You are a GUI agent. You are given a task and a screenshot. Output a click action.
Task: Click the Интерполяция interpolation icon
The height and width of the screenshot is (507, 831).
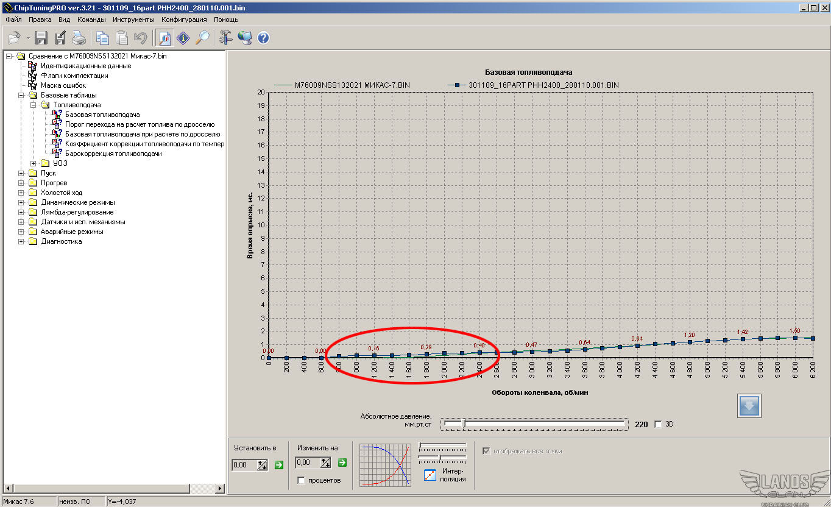[x=430, y=475]
